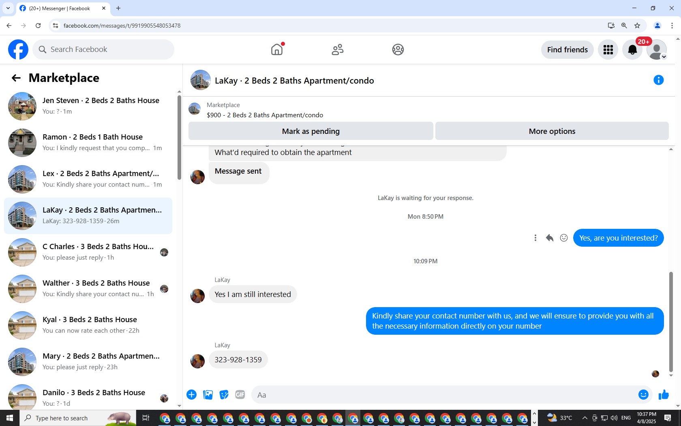Image resolution: width=681 pixels, height=426 pixels.
Task: Choose a sticker icon in composer
Action: point(224,395)
